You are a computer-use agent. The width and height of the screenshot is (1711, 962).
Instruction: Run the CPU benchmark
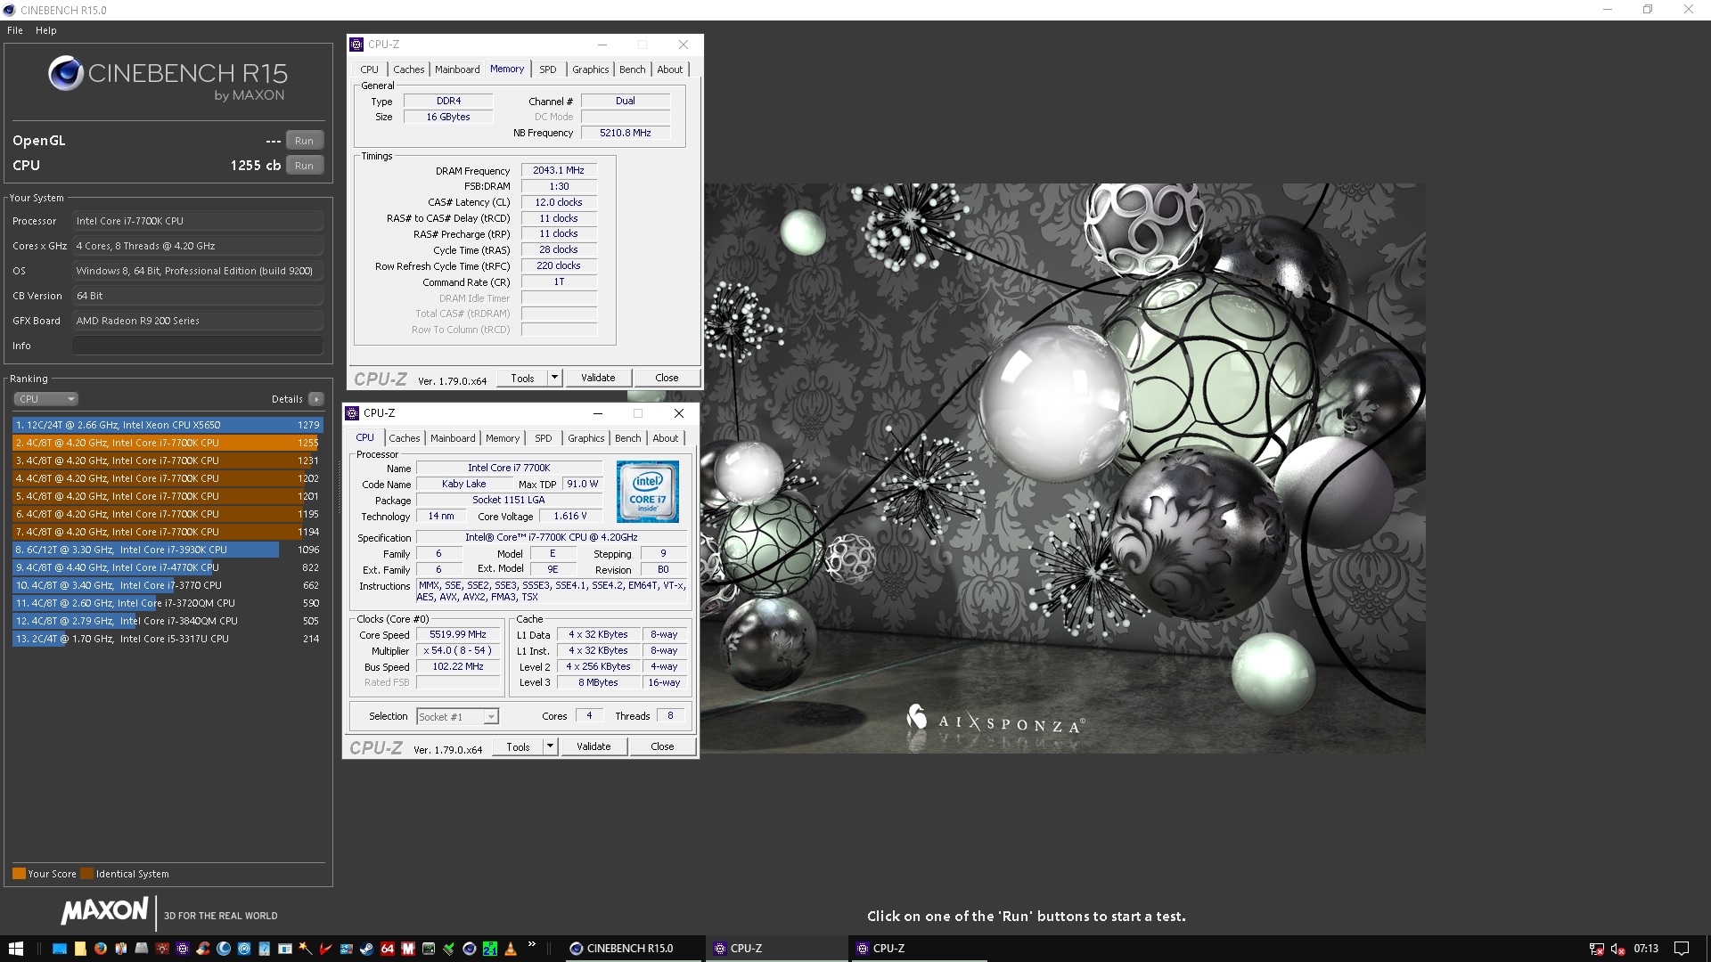pyautogui.click(x=304, y=166)
